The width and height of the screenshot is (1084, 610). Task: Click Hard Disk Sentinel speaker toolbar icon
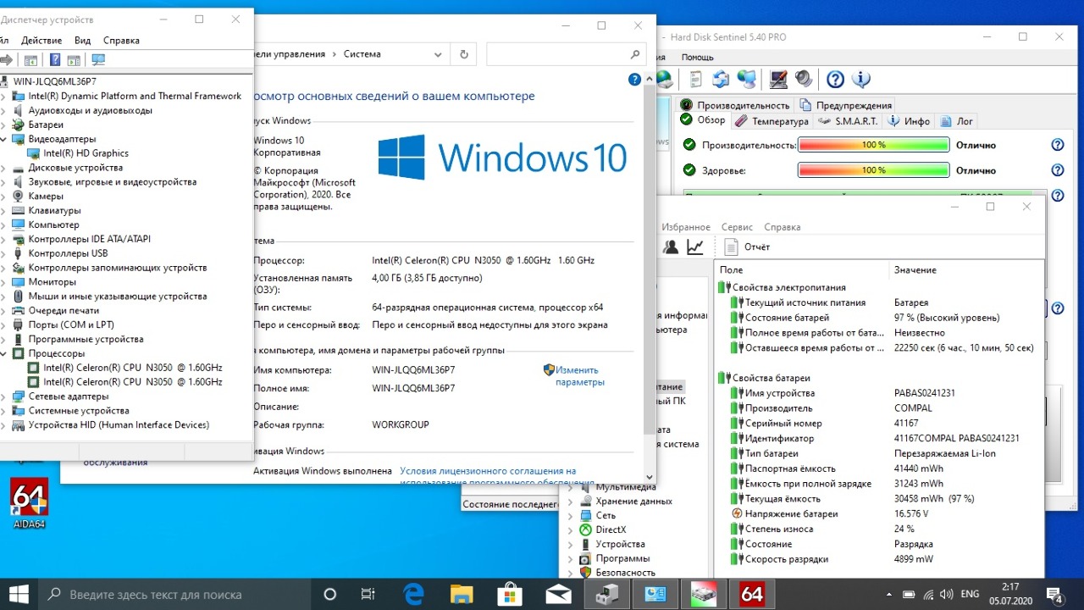tap(804, 79)
